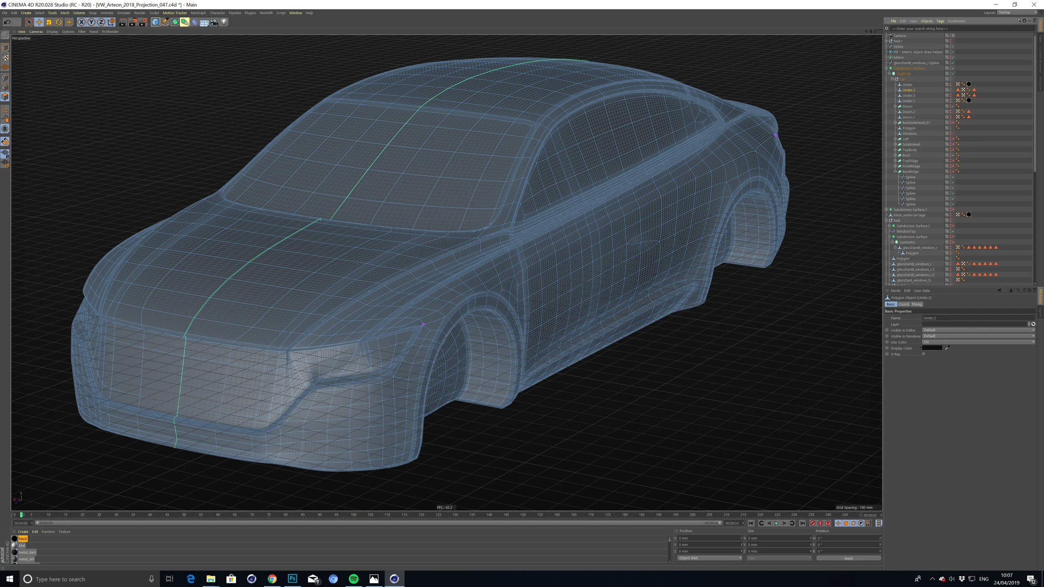Click the black material tag on Under
Viewport: 1044px width, 587px height.
click(969, 84)
